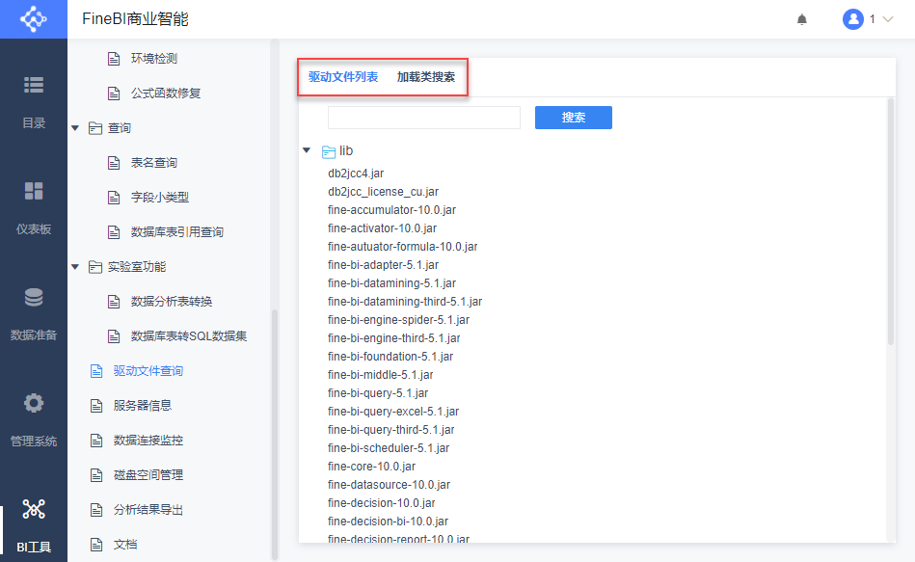Open 数据库表引用查询 menu item
915x562 pixels.
click(177, 232)
